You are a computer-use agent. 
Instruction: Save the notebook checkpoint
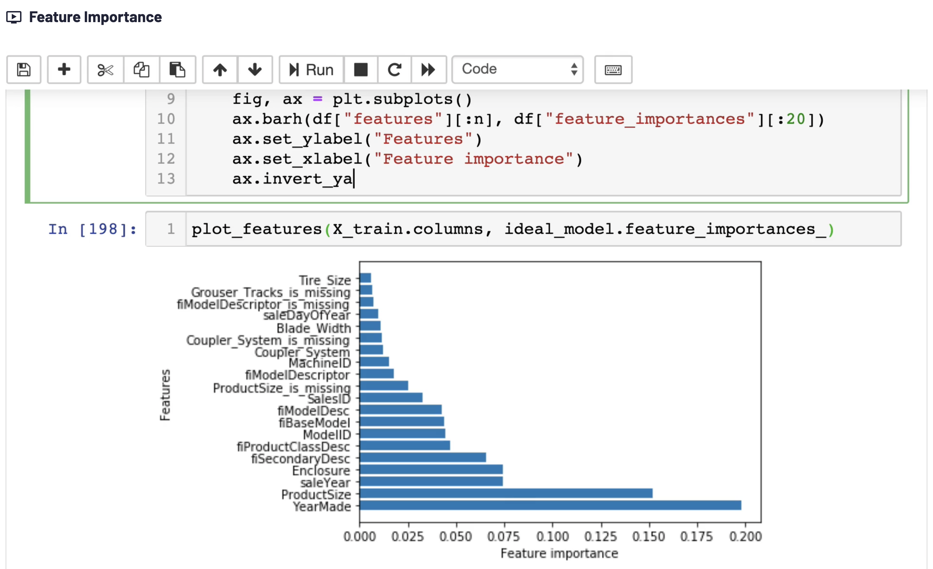click(24, 69)
